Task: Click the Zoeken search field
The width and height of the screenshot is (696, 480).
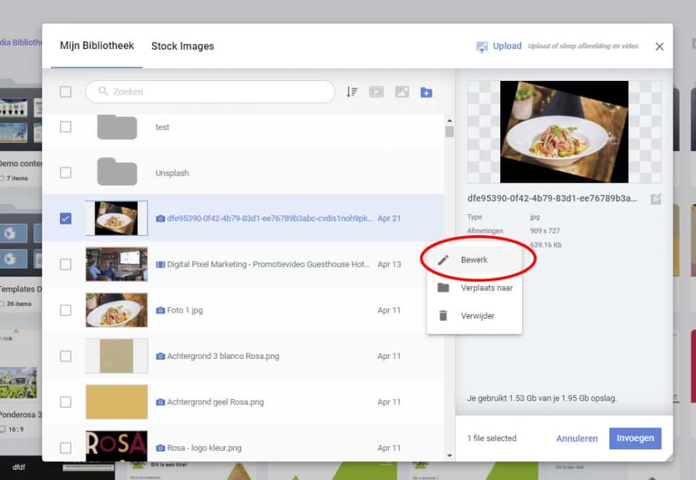Action: click(210, 92)
